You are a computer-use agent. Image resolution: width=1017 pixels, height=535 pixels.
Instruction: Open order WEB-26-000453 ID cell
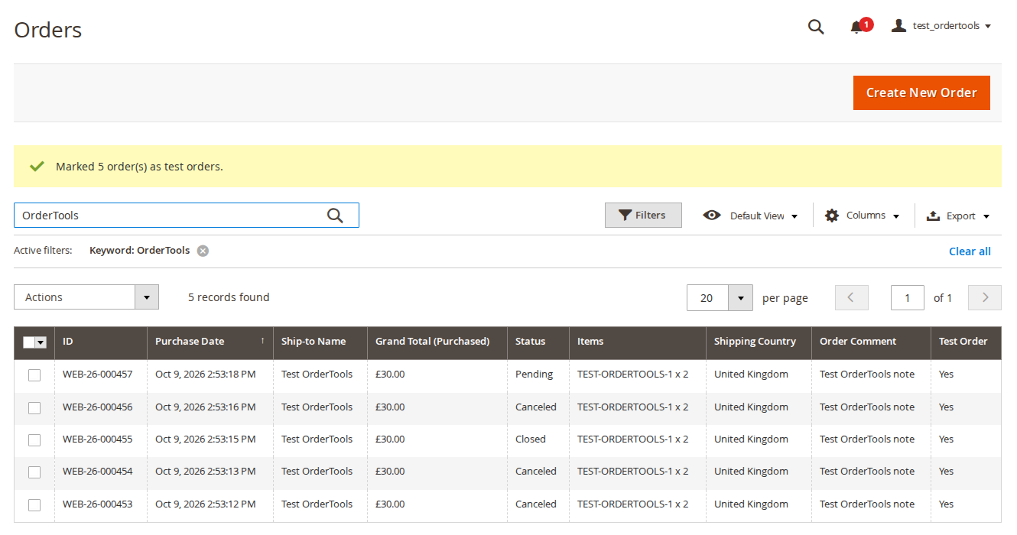click(101, 504)
